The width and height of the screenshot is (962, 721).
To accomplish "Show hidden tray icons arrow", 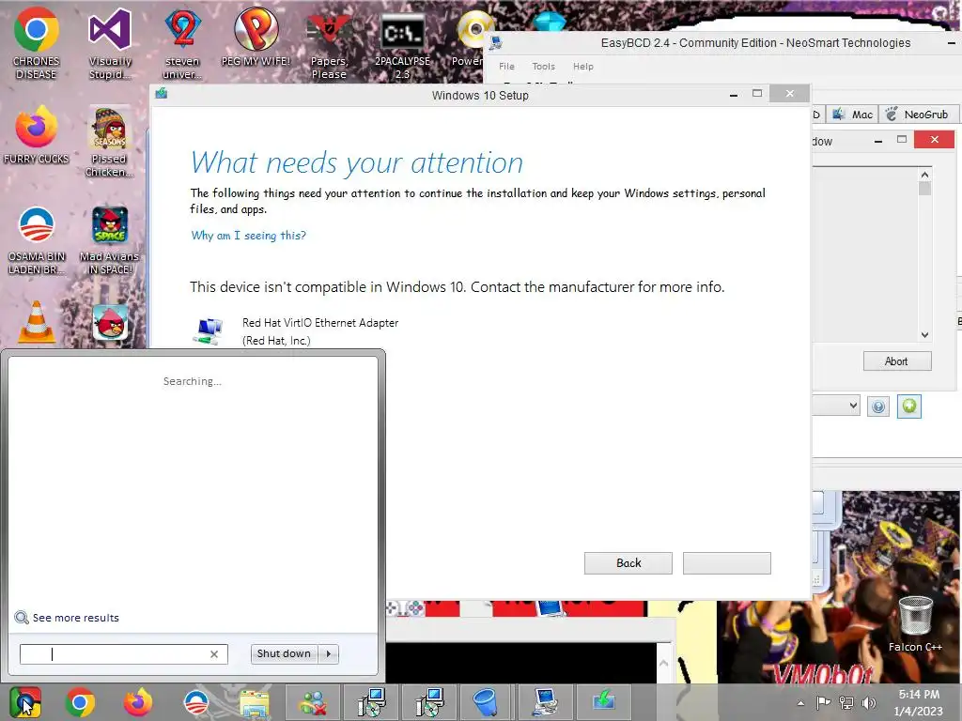I will [x=800, y=703].
